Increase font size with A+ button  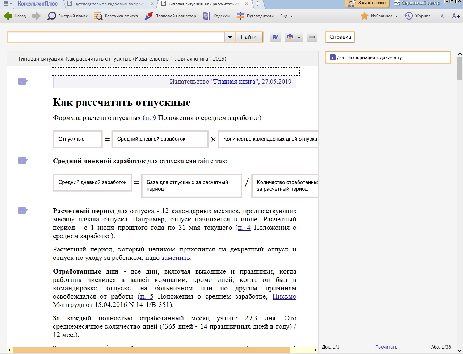(456, 16)
